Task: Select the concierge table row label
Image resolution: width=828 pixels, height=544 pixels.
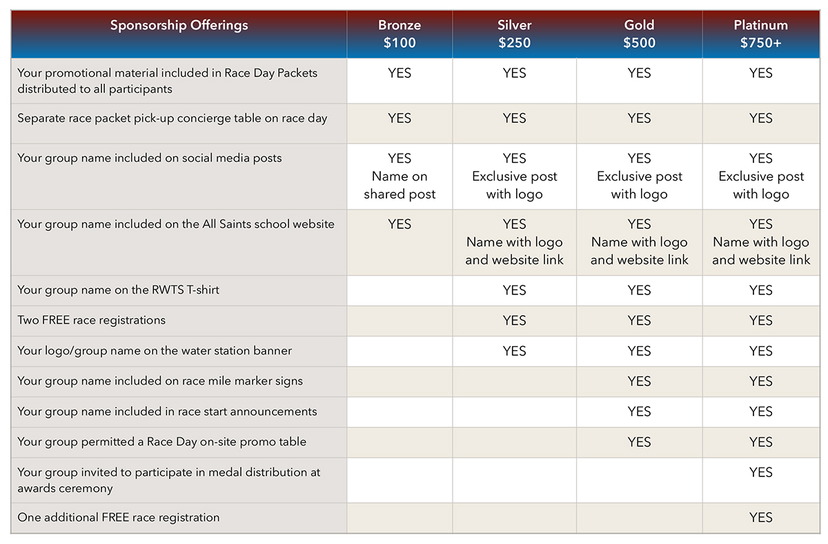Action: point(172,119)
